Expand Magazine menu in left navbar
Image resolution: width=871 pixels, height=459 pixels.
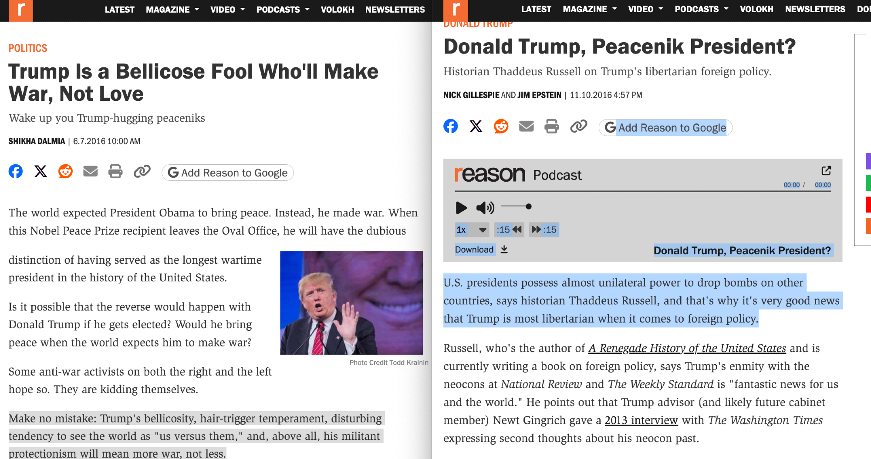pos(172,10)
